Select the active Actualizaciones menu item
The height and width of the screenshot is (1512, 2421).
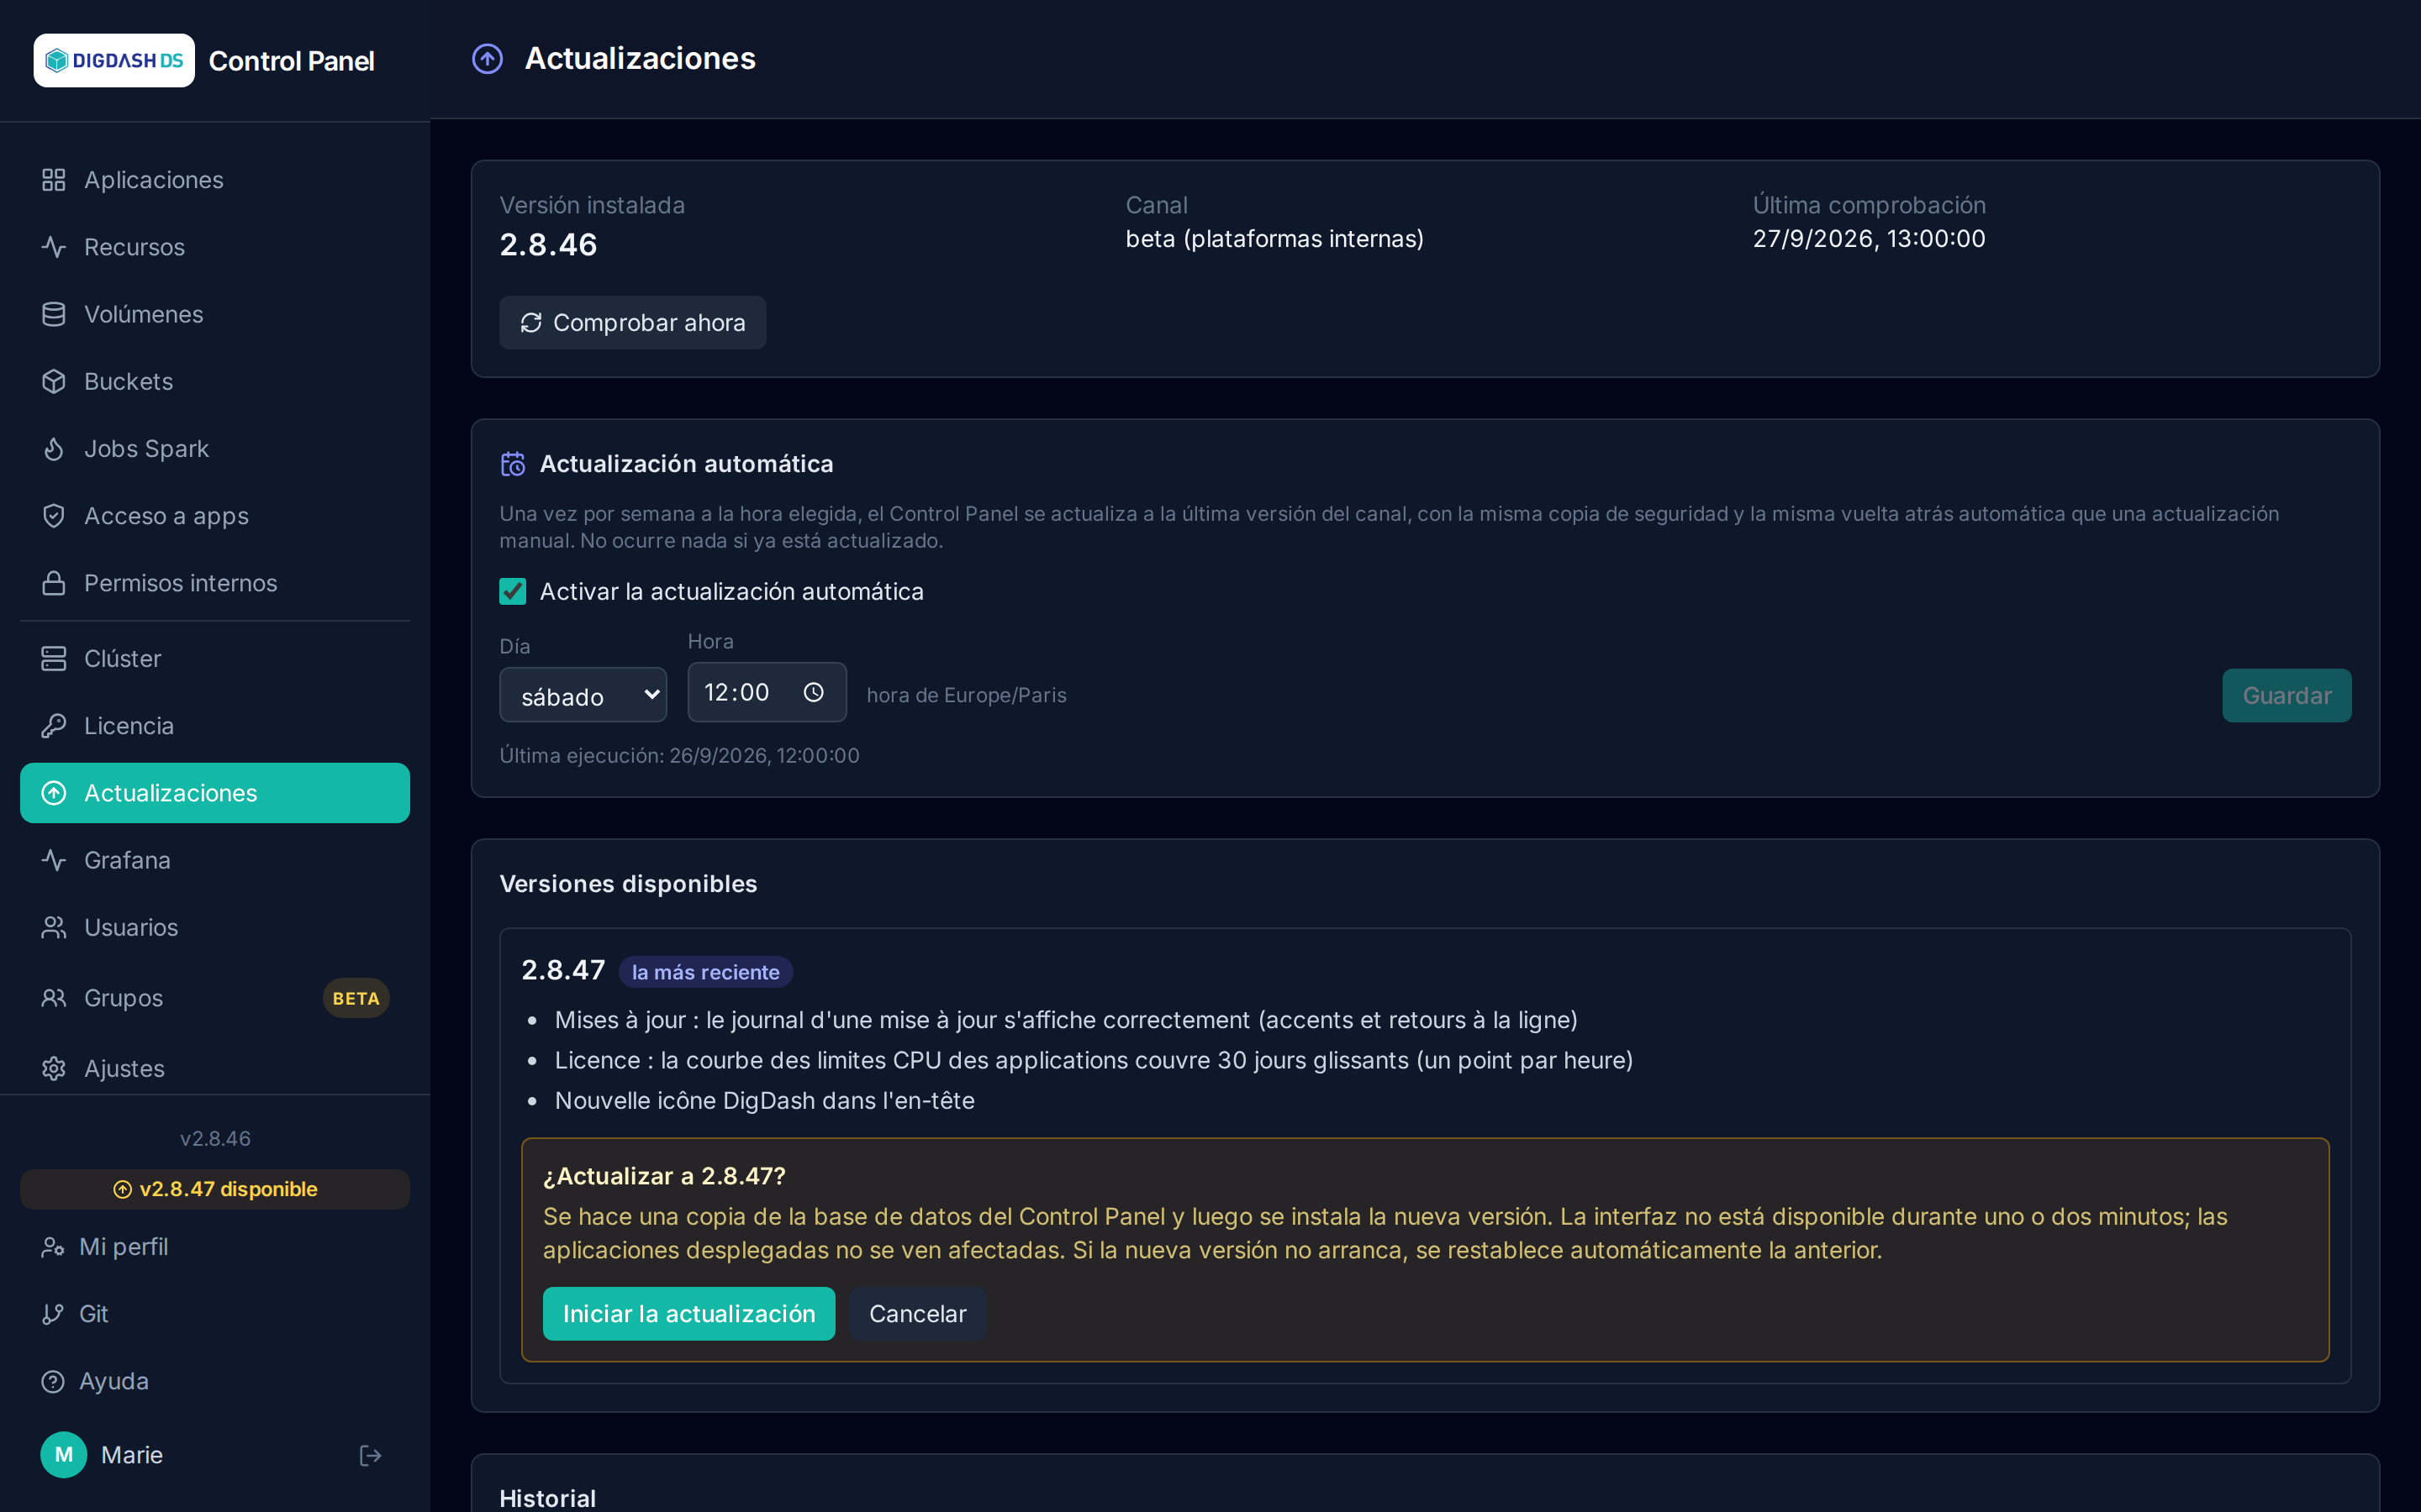tap(215, 793)
